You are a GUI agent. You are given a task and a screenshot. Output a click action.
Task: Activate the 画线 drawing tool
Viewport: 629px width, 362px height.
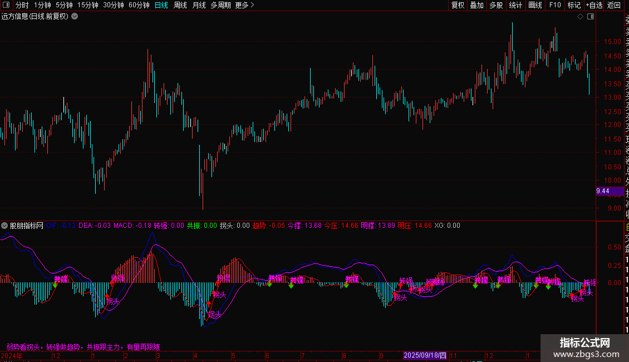[535, 5]
